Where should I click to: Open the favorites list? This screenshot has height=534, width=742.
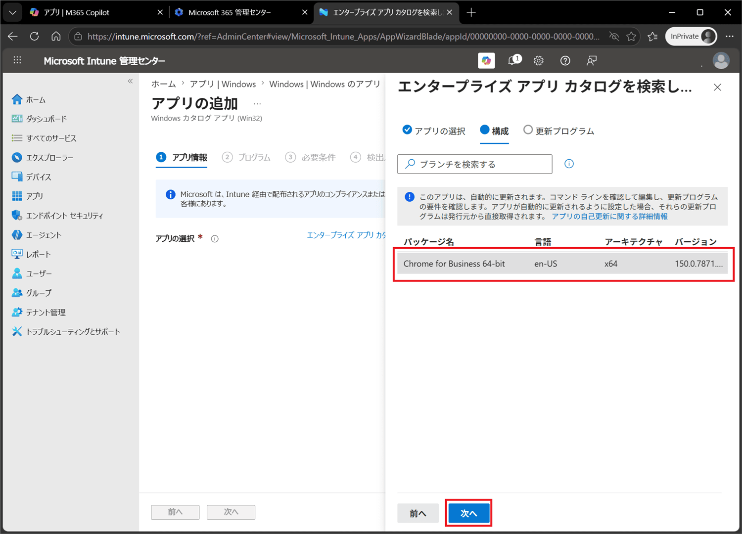(652, 37)
